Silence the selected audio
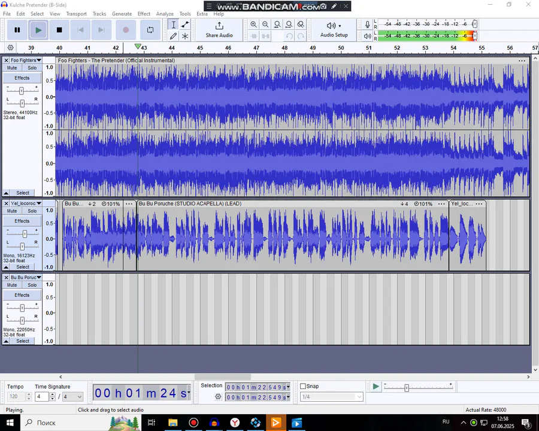Screen dimensions: 539x431 pos(265,36)
